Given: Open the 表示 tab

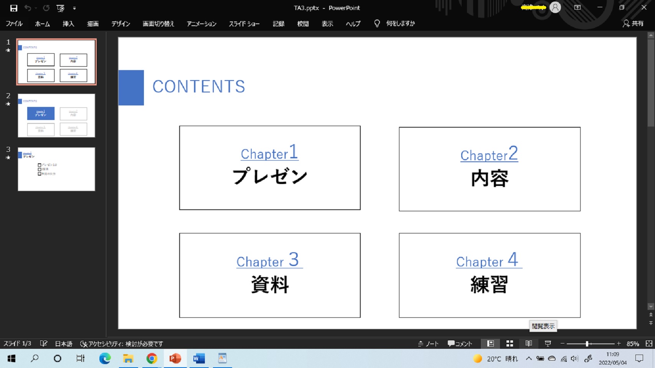Looking at the screenshot, I should 327,24.
